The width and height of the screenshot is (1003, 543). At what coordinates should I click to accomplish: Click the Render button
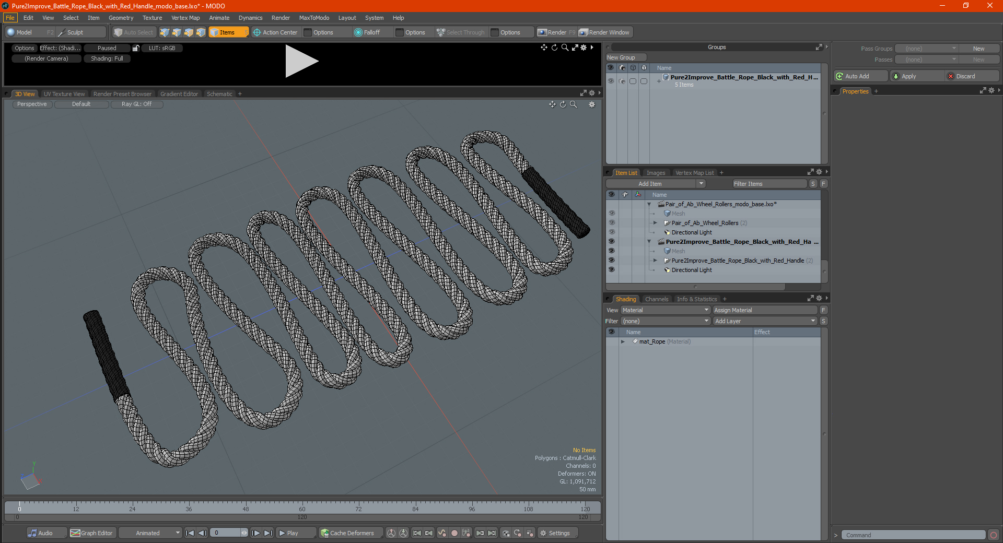click(556, 32)
